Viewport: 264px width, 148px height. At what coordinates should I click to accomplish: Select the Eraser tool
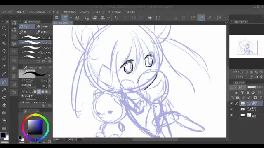point(4,105)
